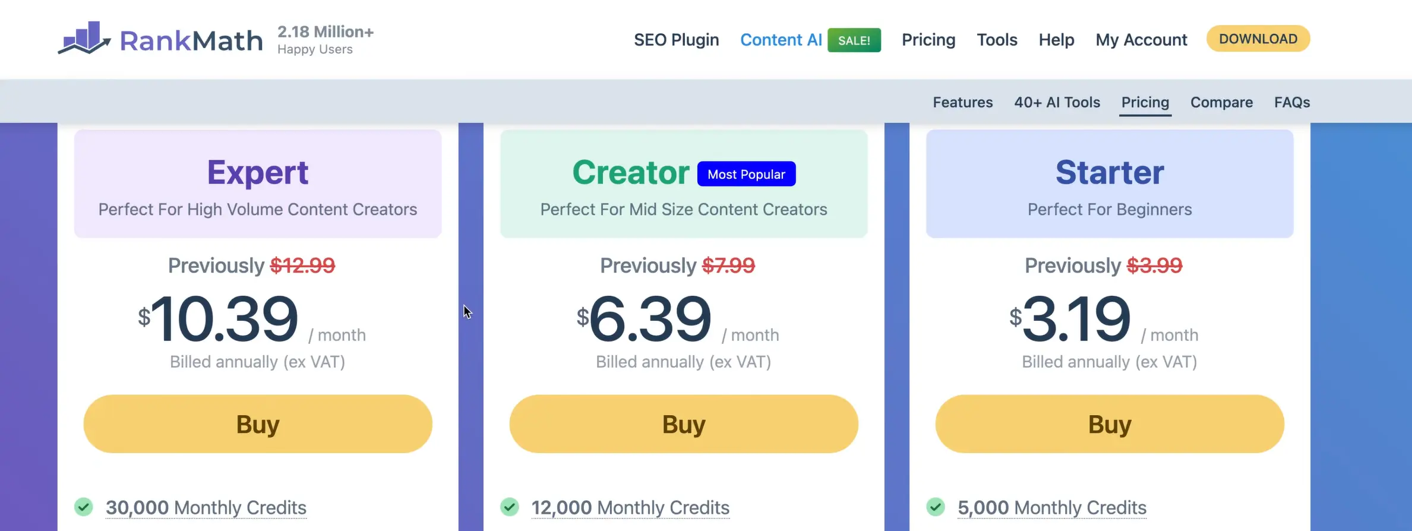1412x531 pixels.
Task: Click the DOWNLOAD button
Action: pos(1258,39)
